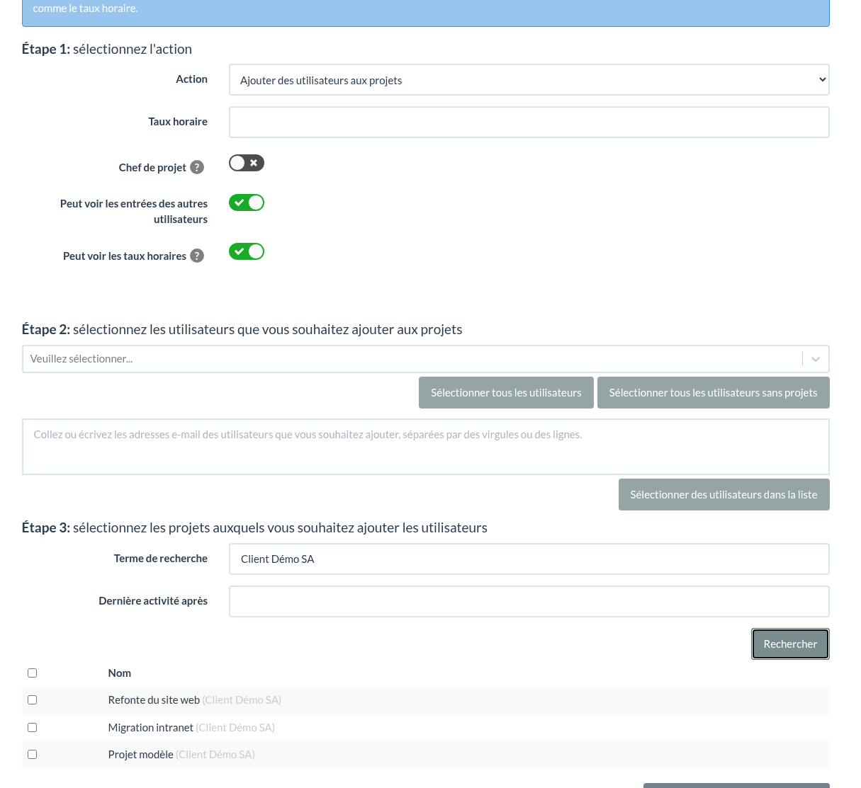The height and width of the screenshot is (788, 861).
Task: Click chevron arrow of user selector
Action: pos(816,359)
